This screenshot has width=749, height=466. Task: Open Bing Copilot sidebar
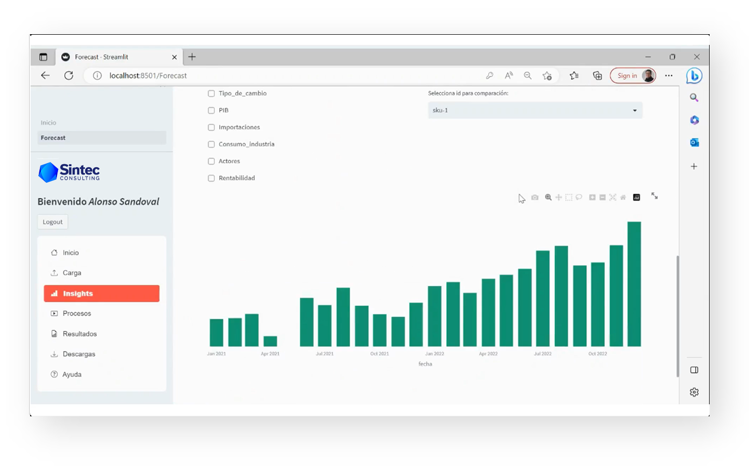tap(694, 76)
